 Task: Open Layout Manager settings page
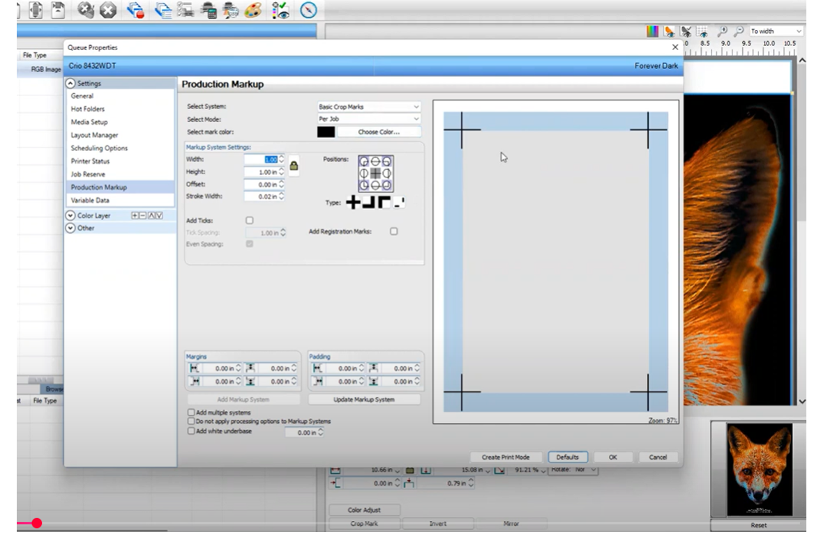[x=94, y=135]
